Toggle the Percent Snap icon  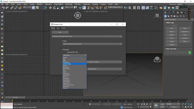[97, 8]
